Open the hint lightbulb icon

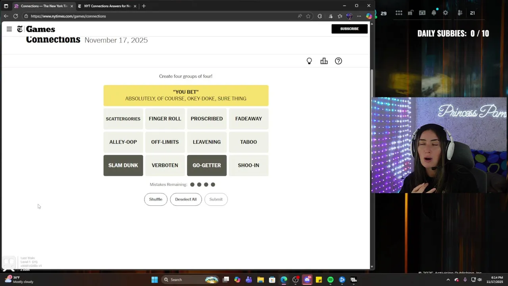[309, 61]
